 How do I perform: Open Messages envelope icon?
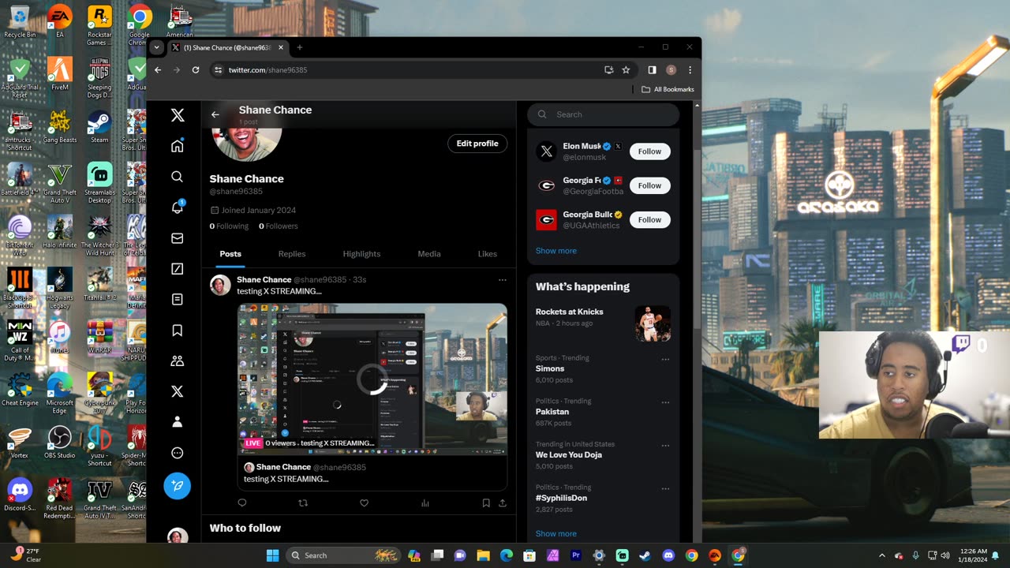(x=178, y=238)
